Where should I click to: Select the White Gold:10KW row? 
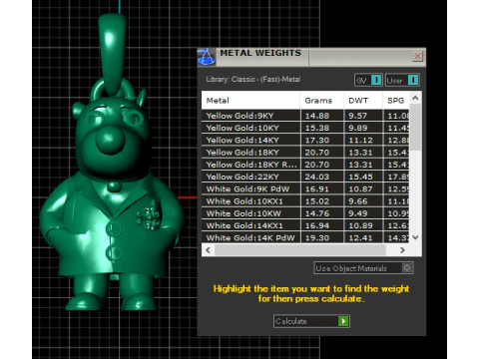(x=305, y=213)
